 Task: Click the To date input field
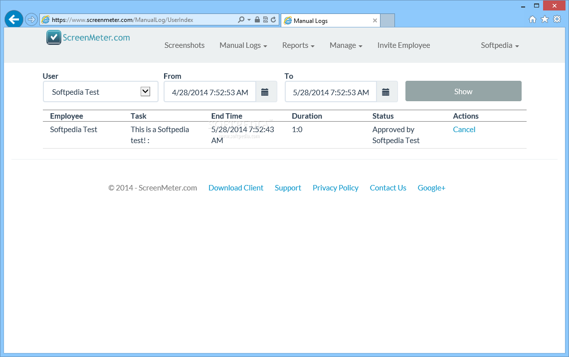pos(331,92)
